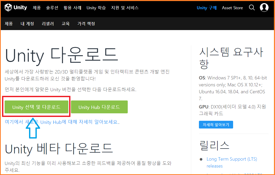The width and height of the screenshot is (275, 175).
Task: Click the 시스템 요구사항 heading
Action: coord(231,58)
